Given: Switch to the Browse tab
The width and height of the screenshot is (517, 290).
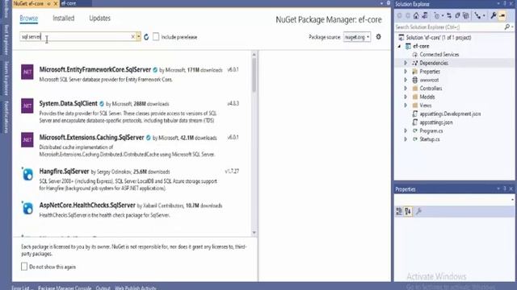Looking at the screenshot, I should [29, 19].
